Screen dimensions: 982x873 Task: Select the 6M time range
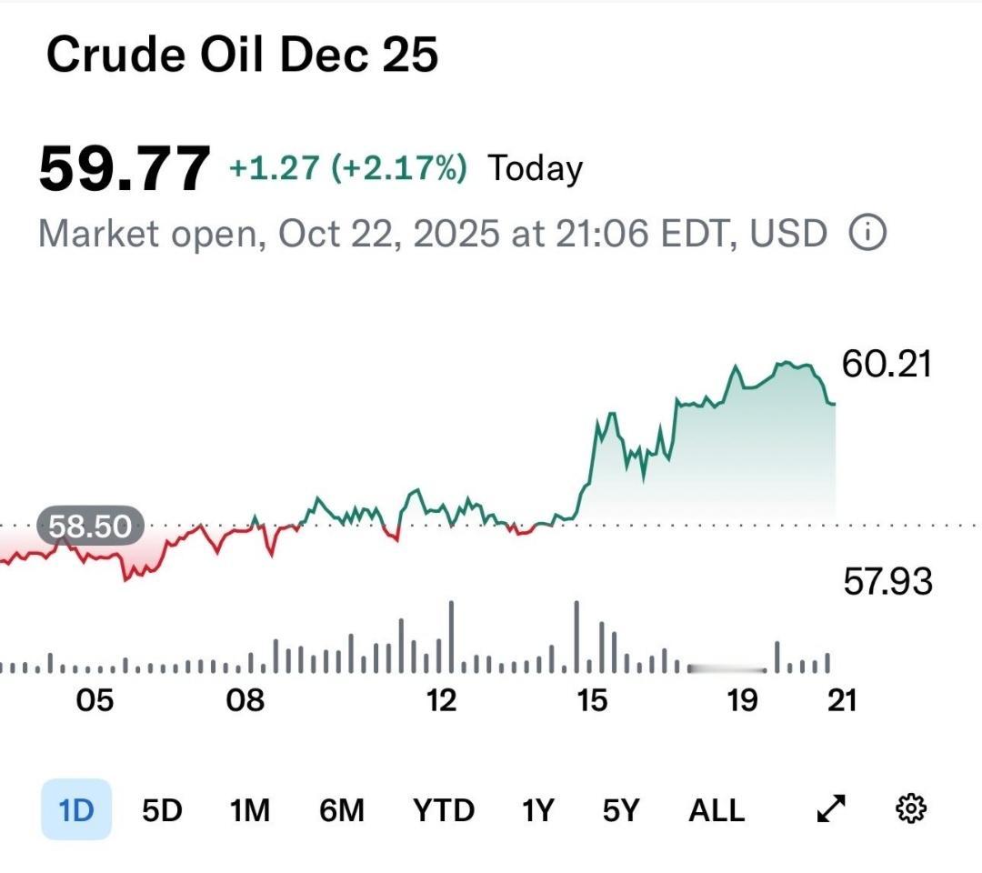tap(342, 809)
